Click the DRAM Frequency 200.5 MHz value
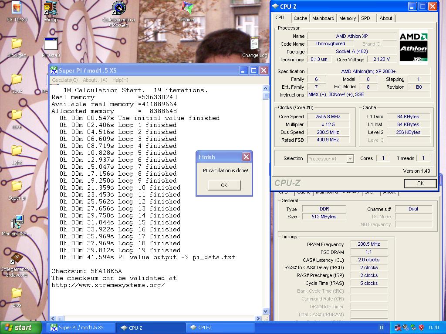The height and width of the screenshot is (334, 446). 369,244
